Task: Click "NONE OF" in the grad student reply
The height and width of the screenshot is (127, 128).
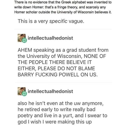Action: click(x=95, y=56)
